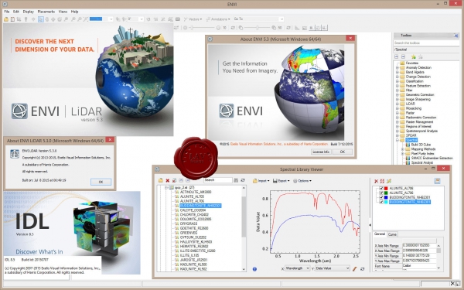Viewport: 464px width, 290px height.
Task: Open the Edit menu
Action: [16, 12]
